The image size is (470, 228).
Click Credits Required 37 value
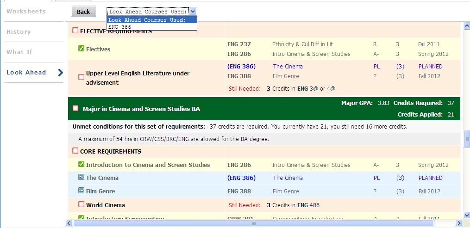[451, 103]
